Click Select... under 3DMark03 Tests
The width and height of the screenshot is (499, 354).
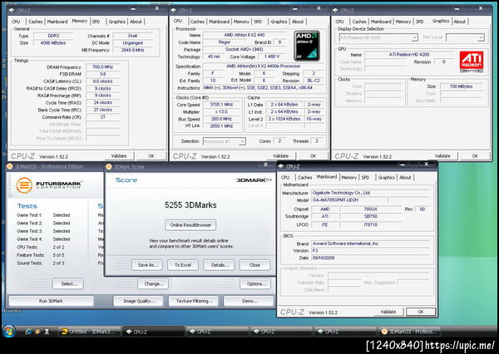(68, 283)
